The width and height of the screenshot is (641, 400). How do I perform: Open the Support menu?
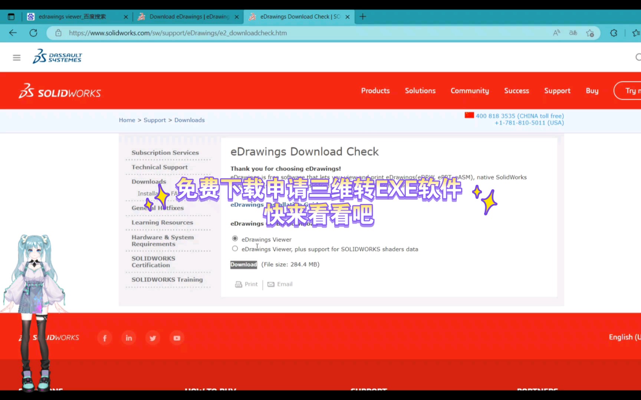click(x=557, y=91)
